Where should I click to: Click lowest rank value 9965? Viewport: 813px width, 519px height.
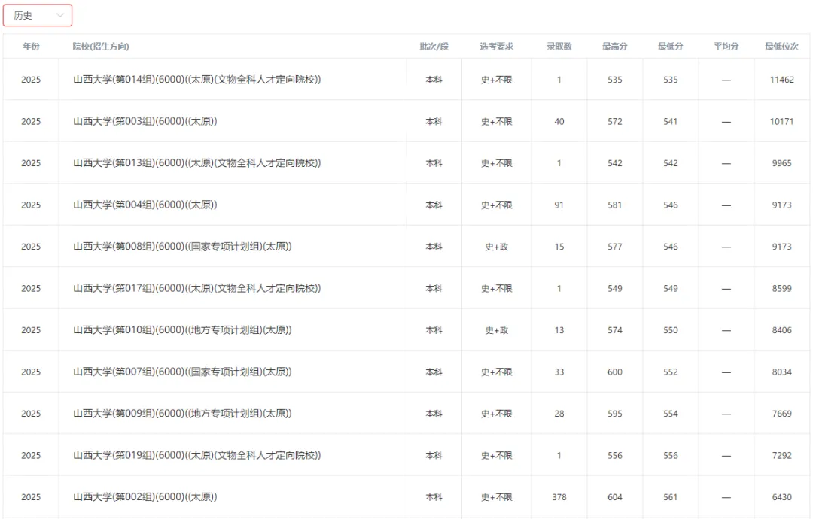pyautogui.click(x=782, y=163)
